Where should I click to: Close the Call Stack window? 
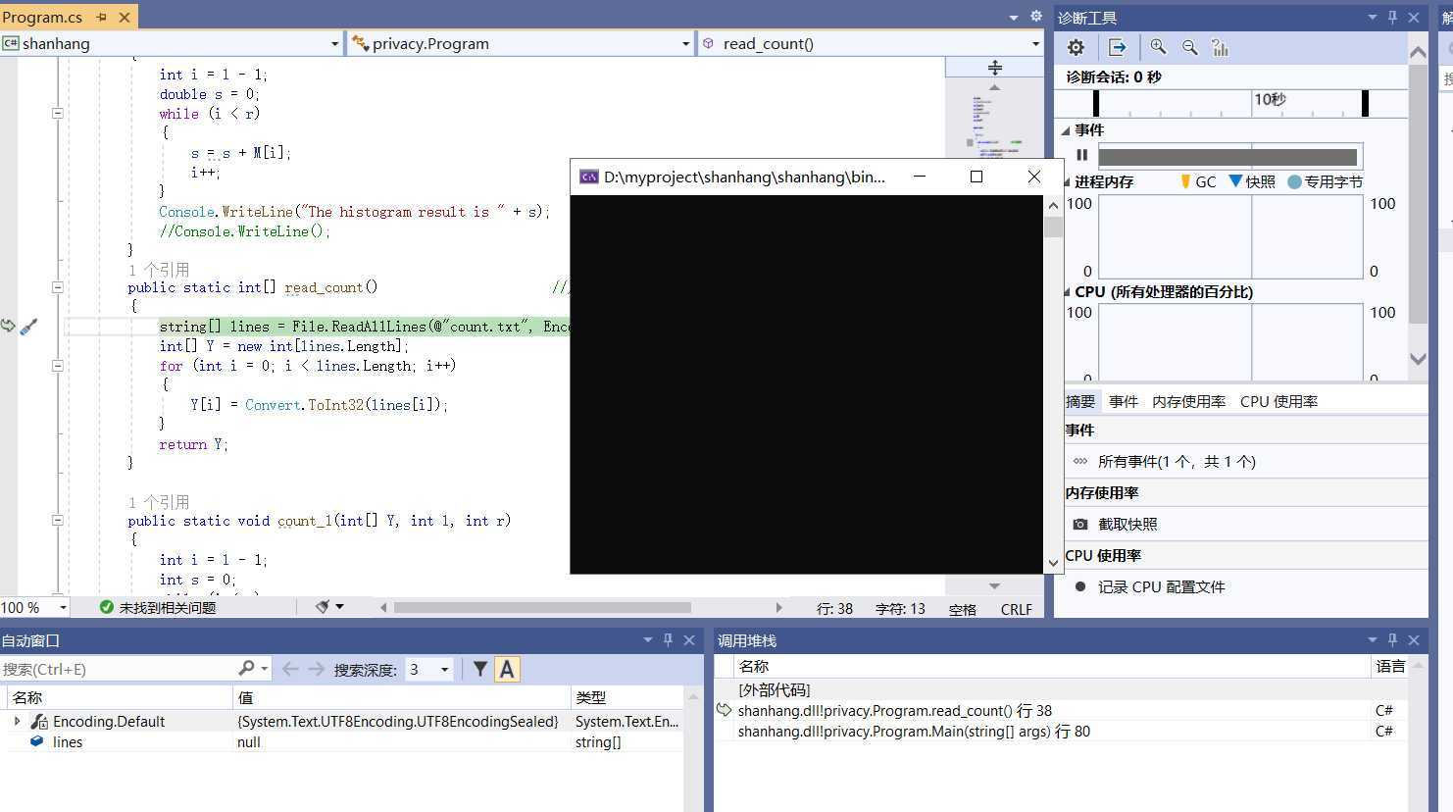(1414, 639)
